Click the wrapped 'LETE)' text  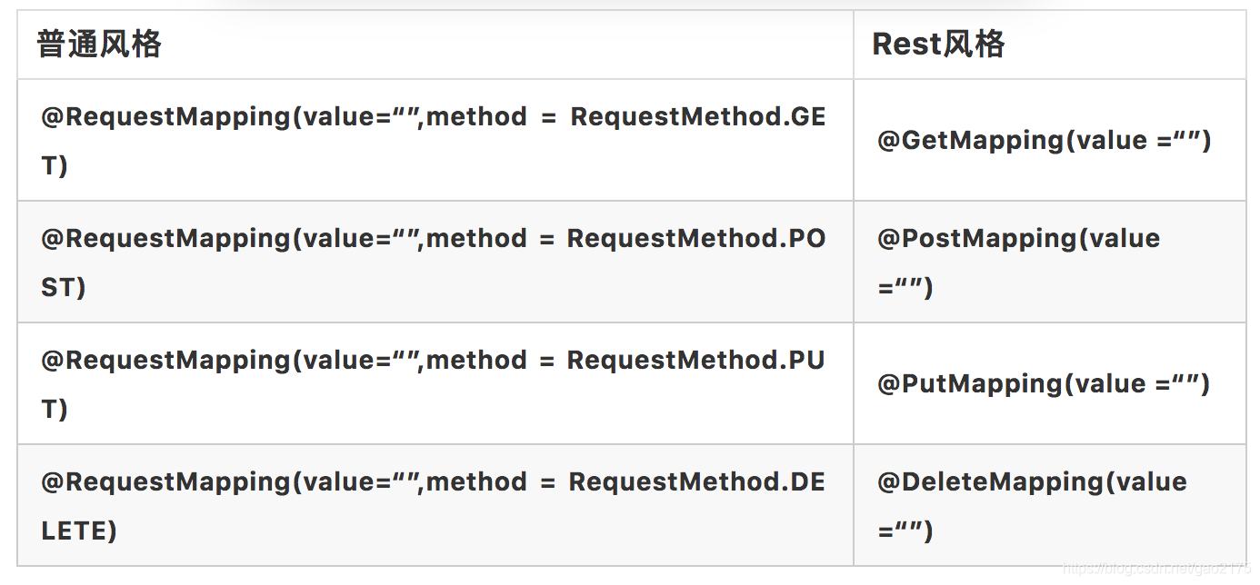click(79, 530)
